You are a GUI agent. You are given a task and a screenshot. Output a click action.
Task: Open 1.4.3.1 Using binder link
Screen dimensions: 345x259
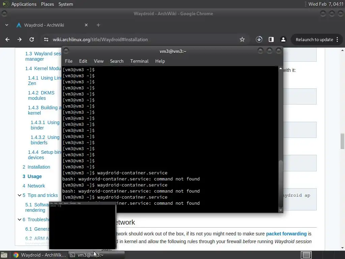click(45, 125)
